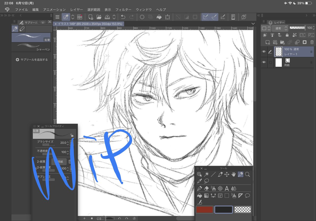Click the Clear (delete) icon in command bar

click(x=142, y=17)
